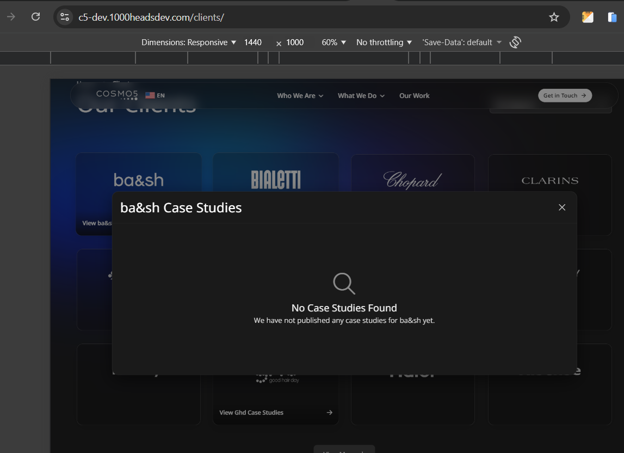Viewport: 624px width, 453px height.
Task: Open the blue extension icon at the toolbar edge
Action: 612,17
